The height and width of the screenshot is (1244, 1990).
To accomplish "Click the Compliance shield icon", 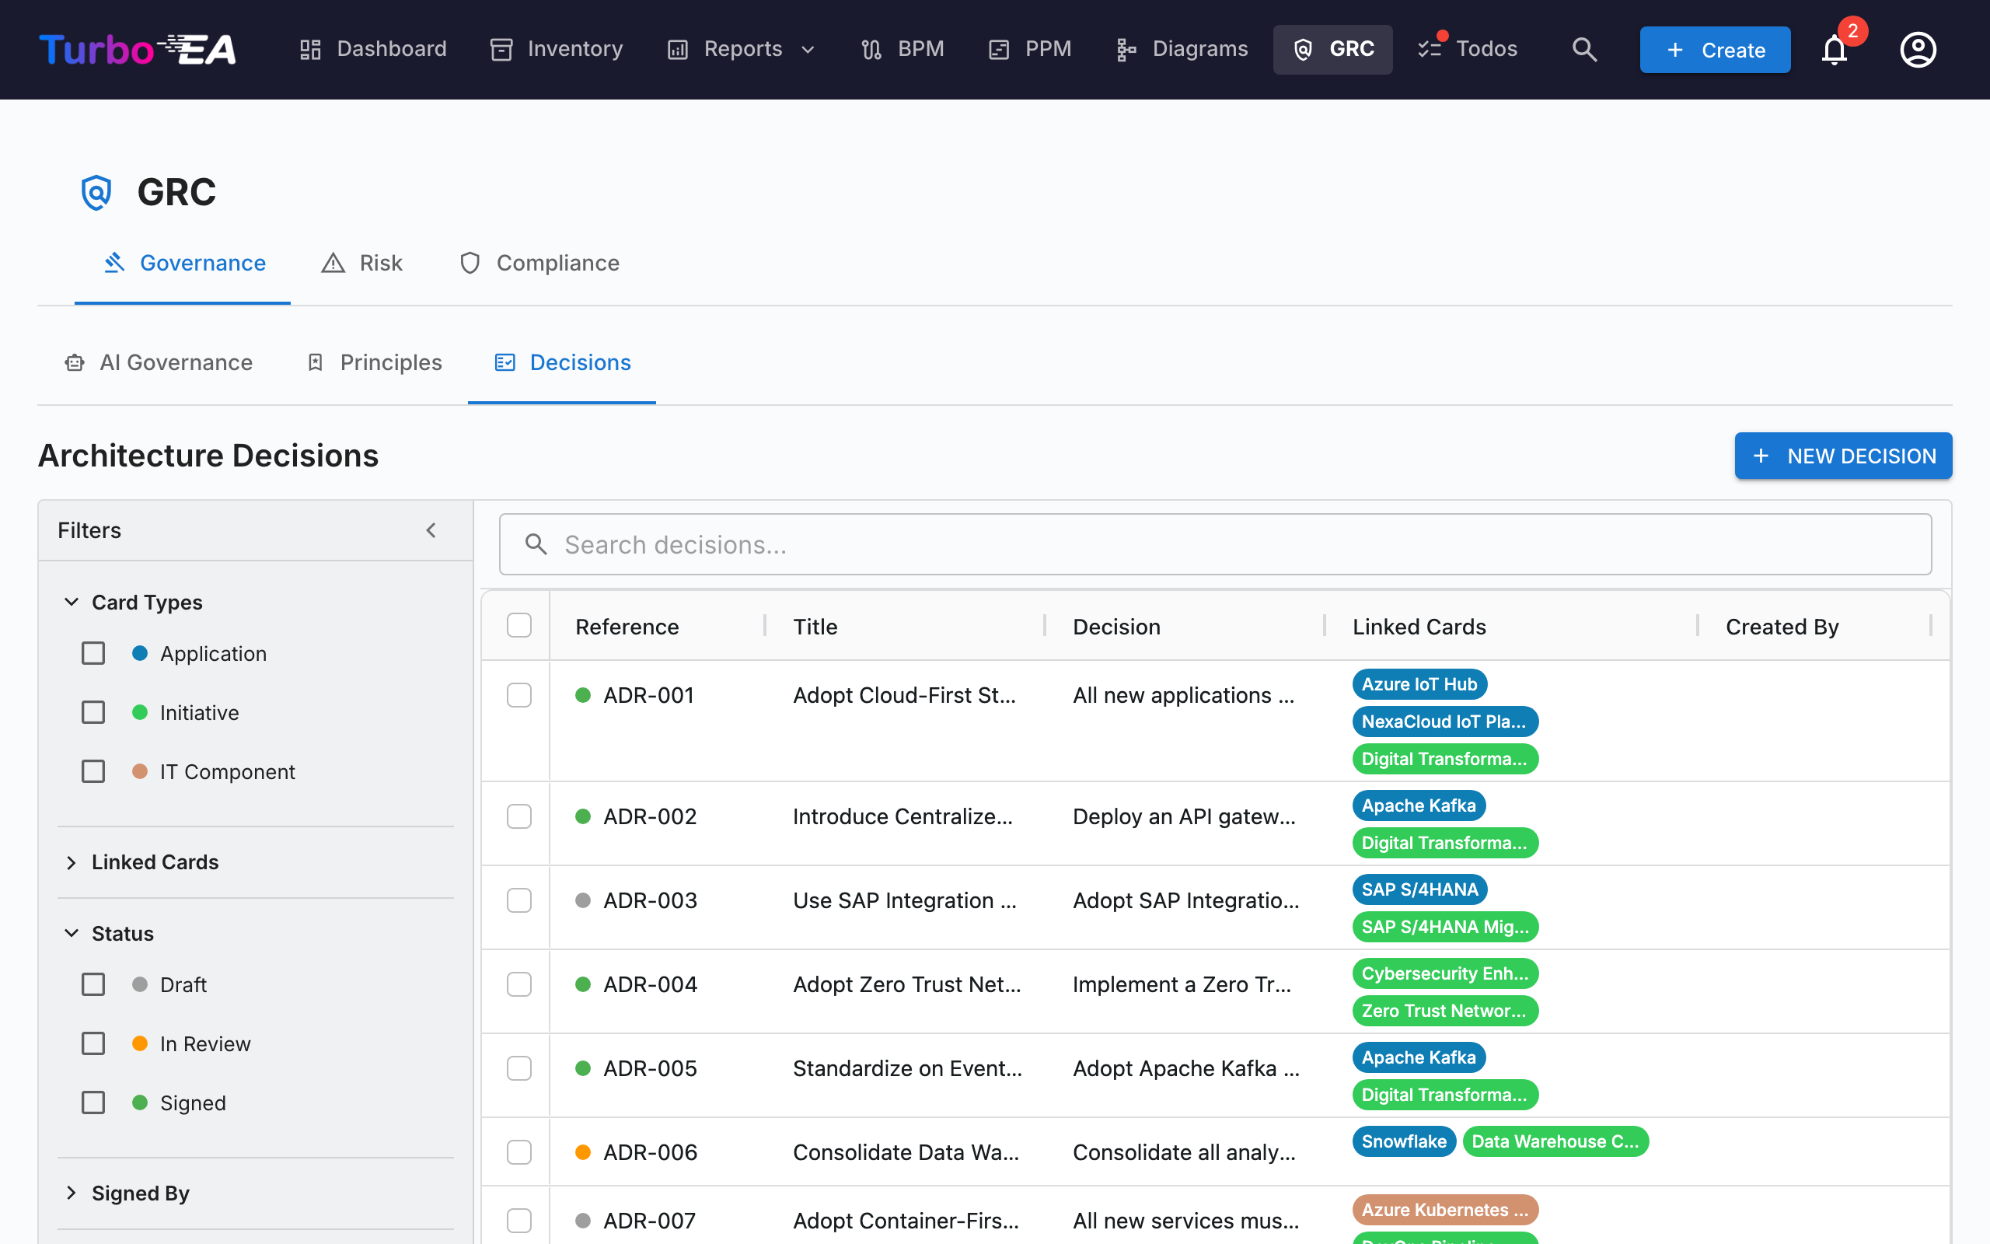I will [x=470, y=263].
